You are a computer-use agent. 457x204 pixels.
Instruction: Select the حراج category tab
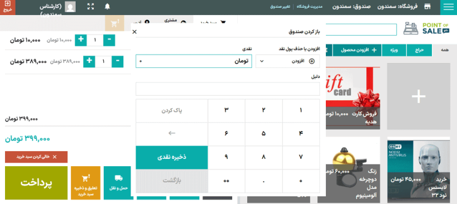tap(420, 50)
